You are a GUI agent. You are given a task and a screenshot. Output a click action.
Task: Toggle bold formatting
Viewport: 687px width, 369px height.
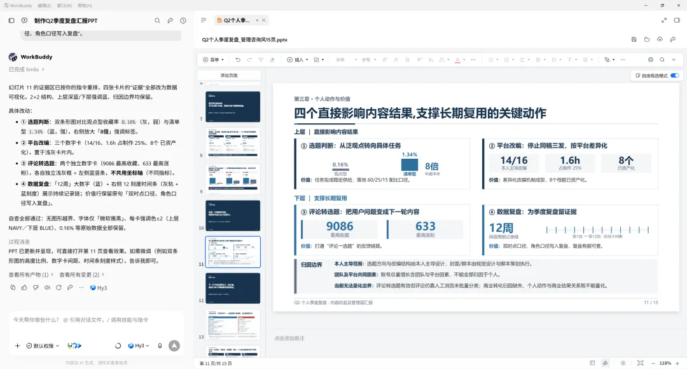coord(408,60)
